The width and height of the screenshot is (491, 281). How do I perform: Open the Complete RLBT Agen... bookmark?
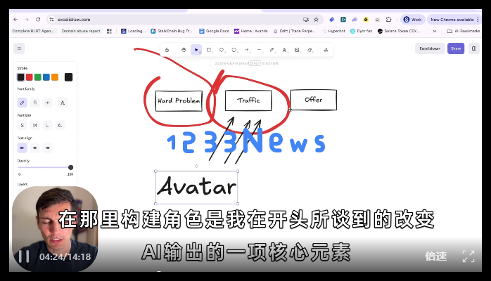pos(33,31)
